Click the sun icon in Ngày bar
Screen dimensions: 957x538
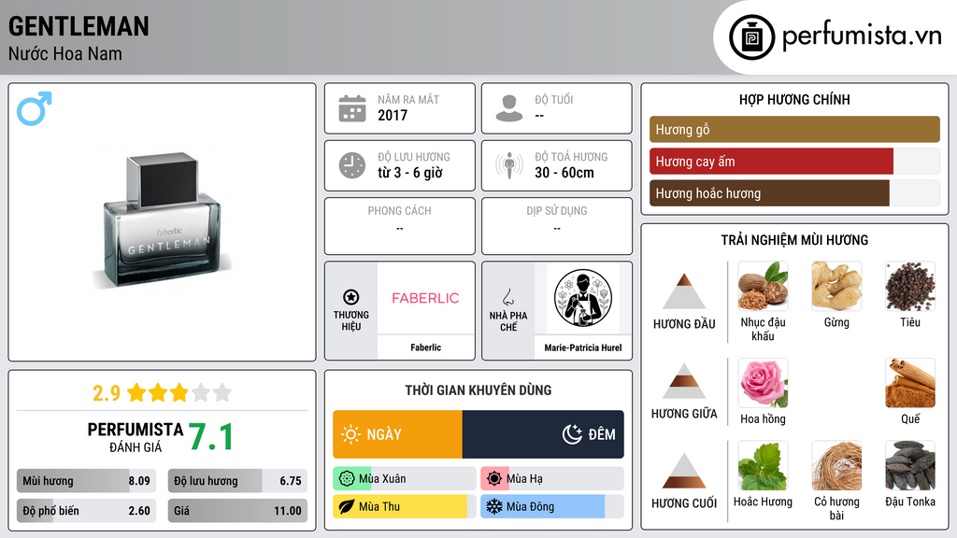tap(351, 434)
